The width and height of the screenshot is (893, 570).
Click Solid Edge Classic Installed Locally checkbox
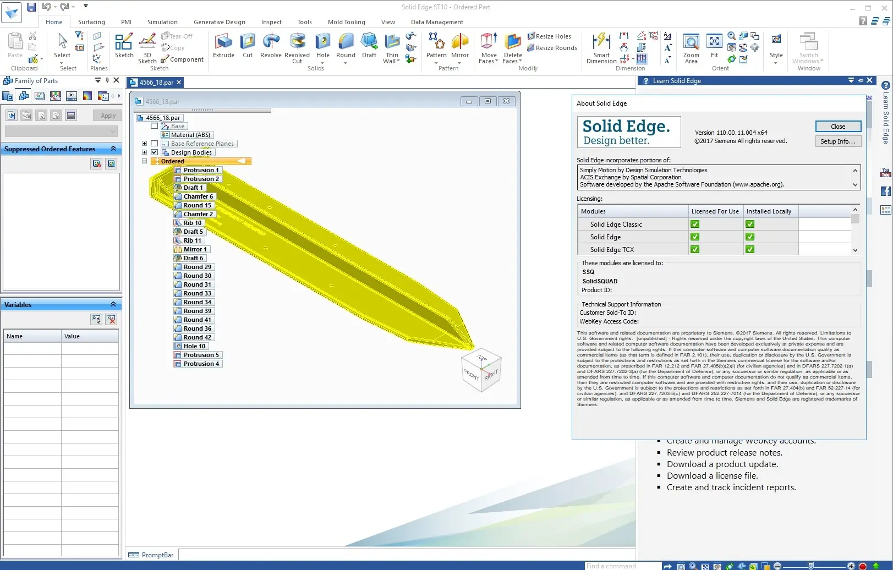pyautogui.click(x=750, y=224)
